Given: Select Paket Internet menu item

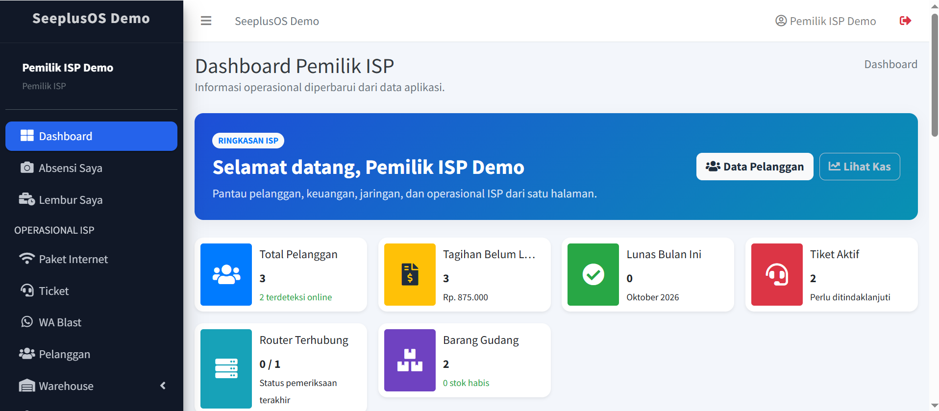Looking at the screenshot, I should 91,259.
